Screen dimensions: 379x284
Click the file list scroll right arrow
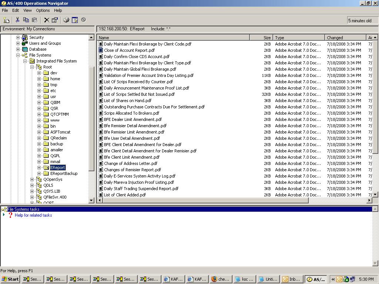tap(369, 200)
